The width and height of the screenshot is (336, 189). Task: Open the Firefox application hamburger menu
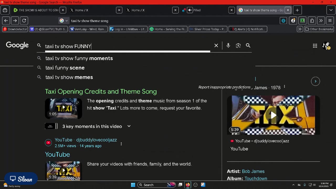[x=330, y=20]
